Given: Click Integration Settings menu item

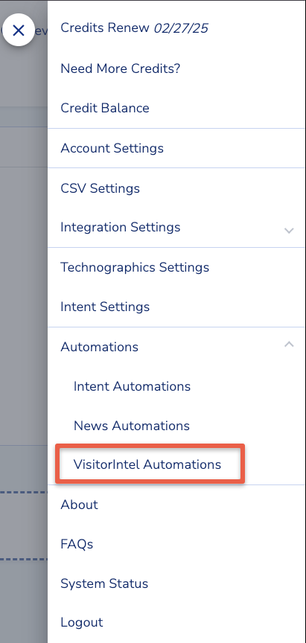Looking at the screenshot, I should point(120,227).
